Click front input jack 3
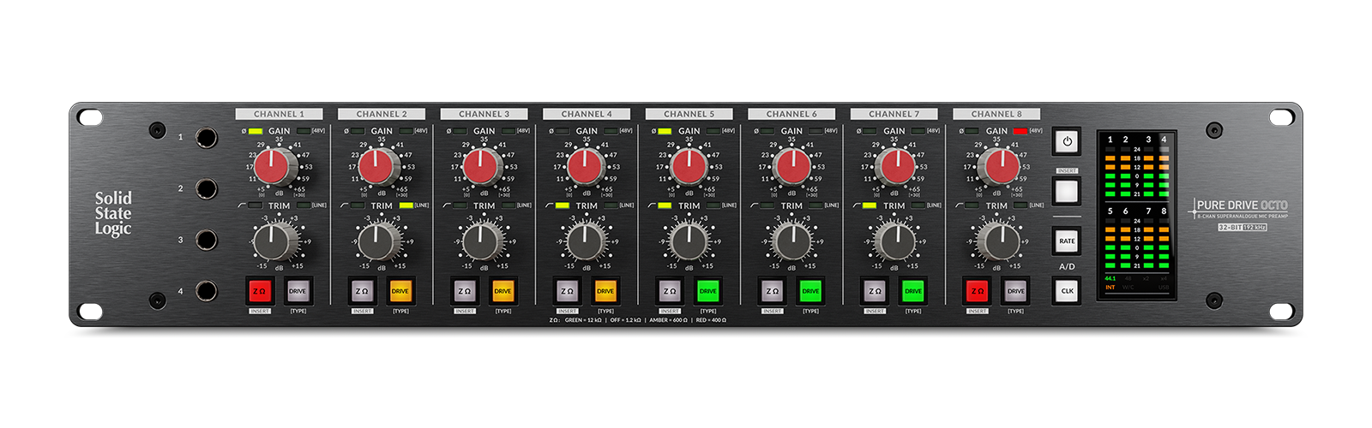 pos(206,240)
